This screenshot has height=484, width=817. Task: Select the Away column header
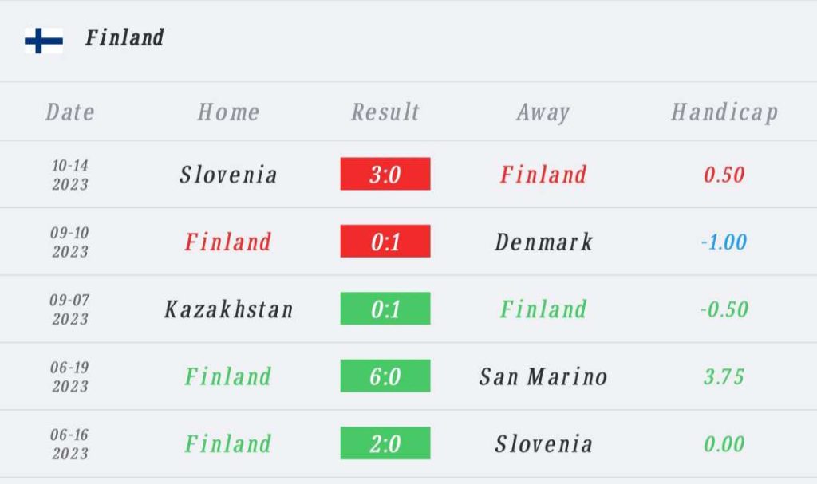[543, 112]
